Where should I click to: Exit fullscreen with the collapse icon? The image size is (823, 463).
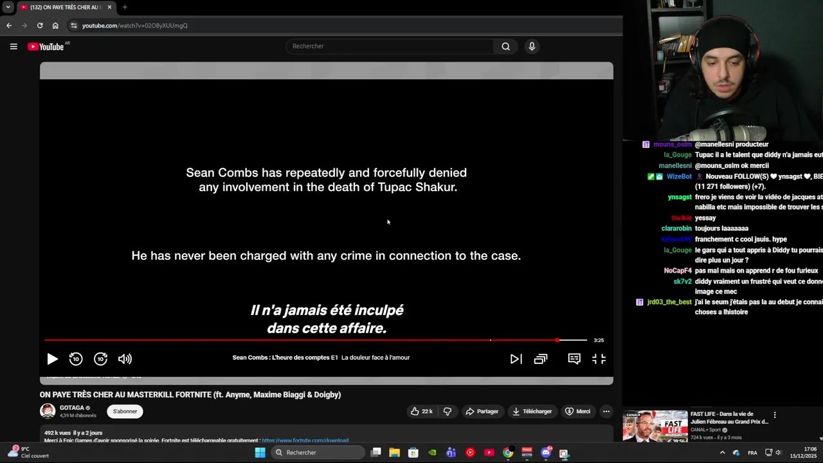[599, 359]
